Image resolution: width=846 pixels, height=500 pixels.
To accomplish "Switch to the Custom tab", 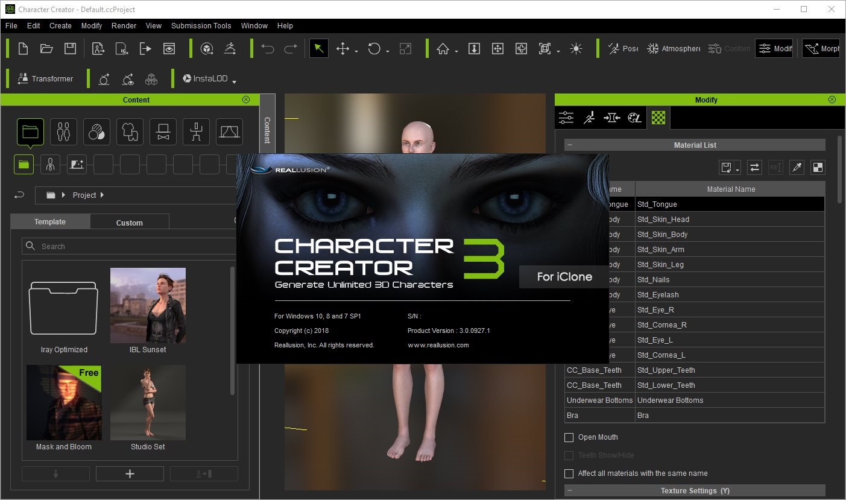I will [130, 223].
